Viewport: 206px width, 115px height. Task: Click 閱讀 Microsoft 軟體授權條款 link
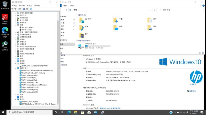point(110,108)
